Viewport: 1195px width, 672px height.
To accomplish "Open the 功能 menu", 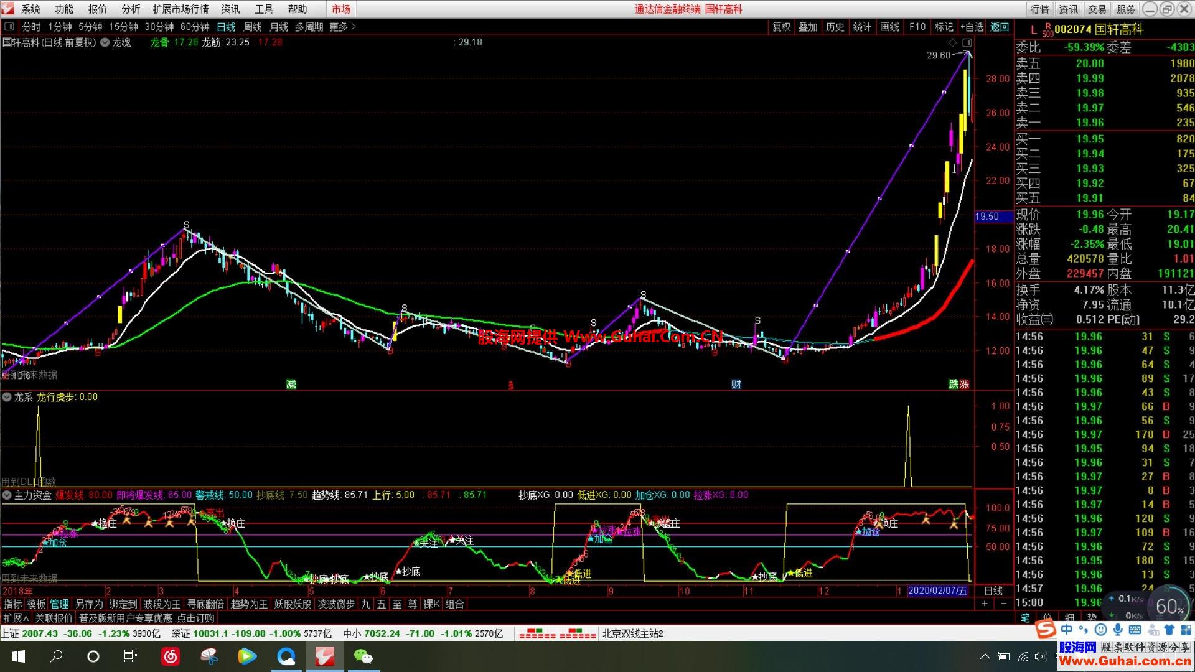I will [63, 9].
